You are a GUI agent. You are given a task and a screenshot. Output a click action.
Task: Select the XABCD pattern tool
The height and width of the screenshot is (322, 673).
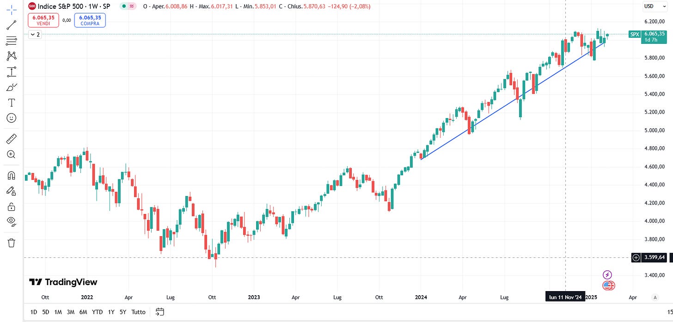[x=11, y=56]
